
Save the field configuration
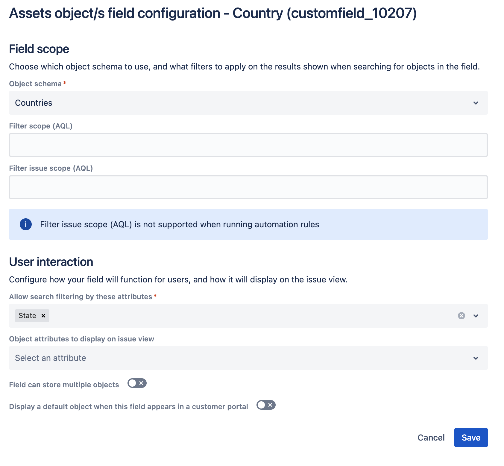click(x=470, y=437)
